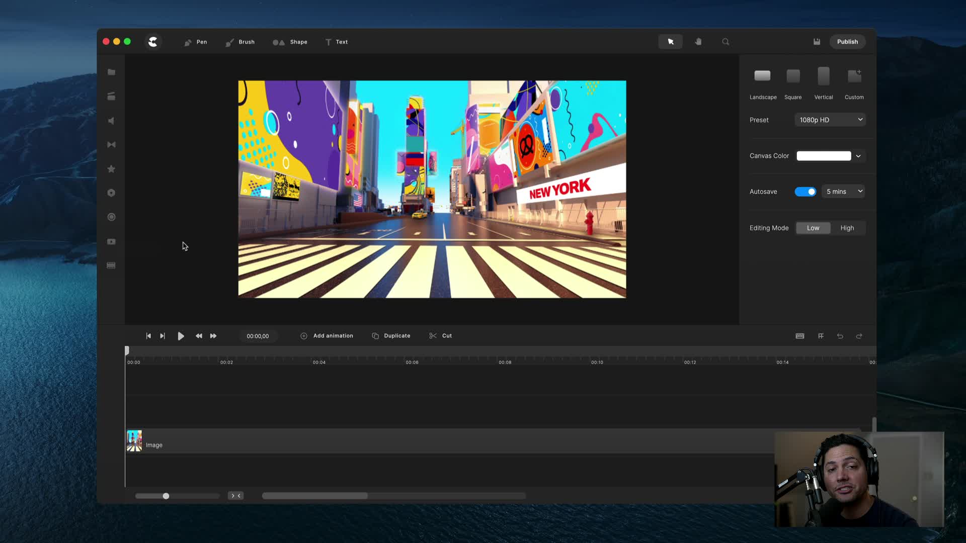Image resolution: width=966 pixels, height=543 pixels.
Task: Click the Publish button
Action: [847, 42]
